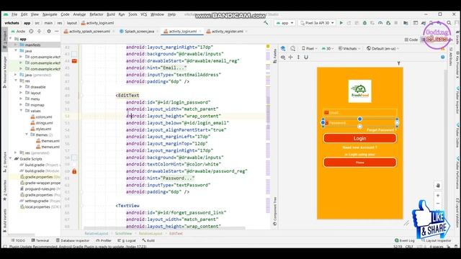Click the collapse all icon in project panel
461x259 pixels.
[x=39, y=31]
